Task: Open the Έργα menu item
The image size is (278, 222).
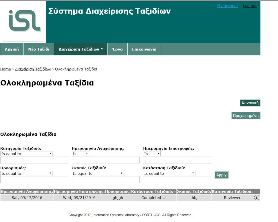Action: click(x=117, y=49)
